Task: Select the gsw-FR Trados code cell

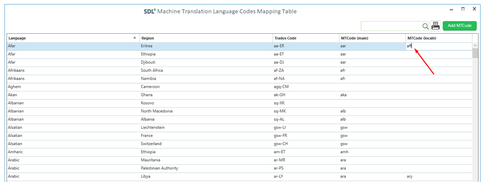Action: 306,136
